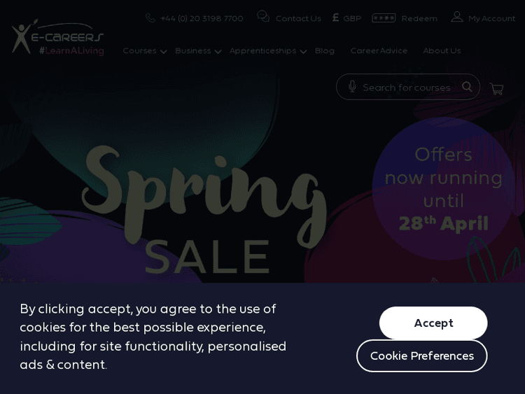Viewport: 525px width, 394px height.
Task: Expand the Apprenticeships dropdown menu
Action: [x=267, y=50]
